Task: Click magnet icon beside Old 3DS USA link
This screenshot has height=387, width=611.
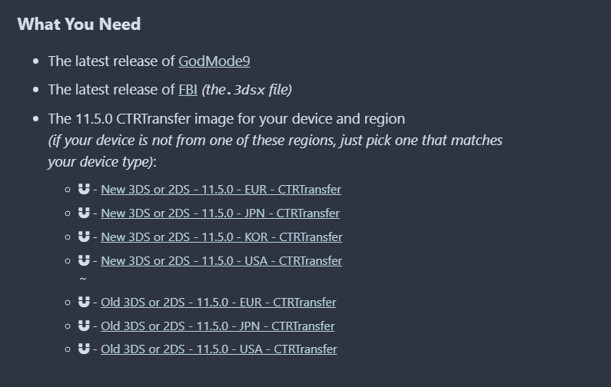Action: (84, 349)
